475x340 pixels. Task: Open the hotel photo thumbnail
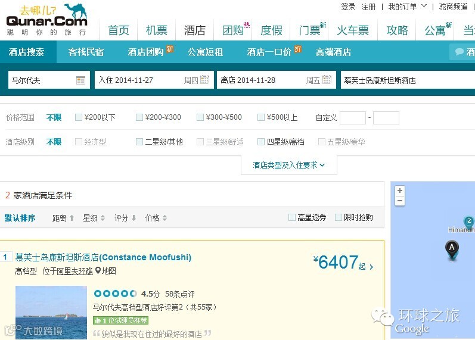click(x=51, y=313)
